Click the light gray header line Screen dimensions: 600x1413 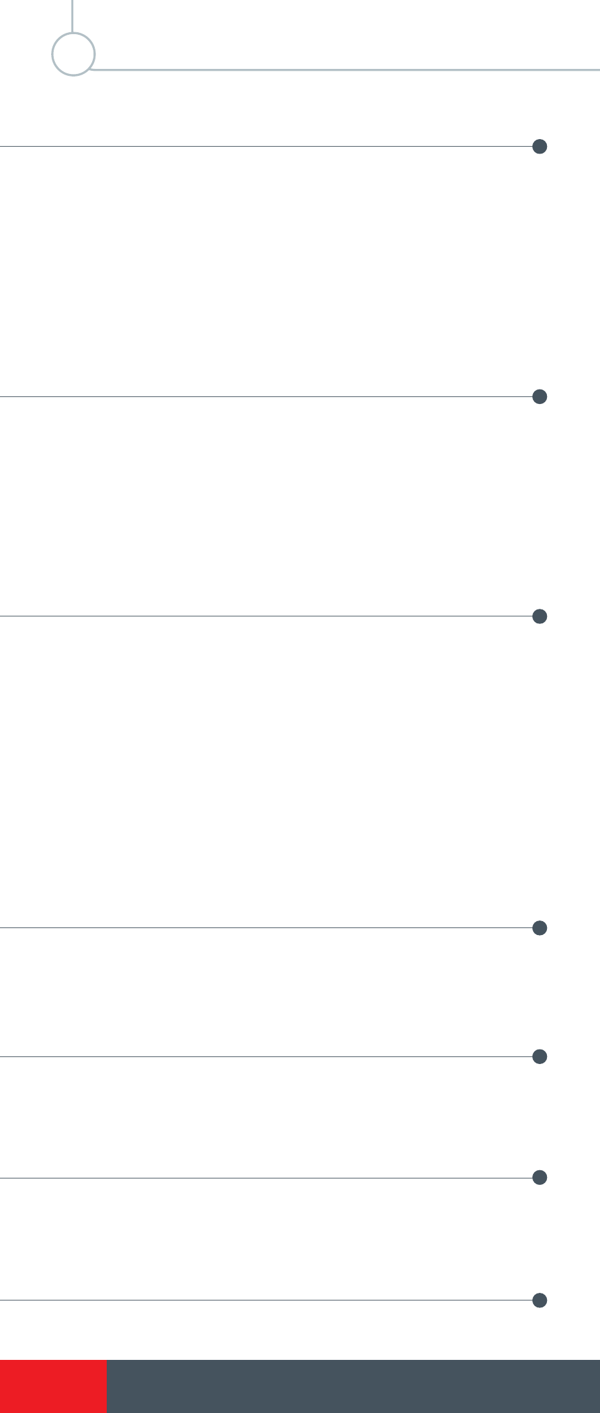click(346, 69)
